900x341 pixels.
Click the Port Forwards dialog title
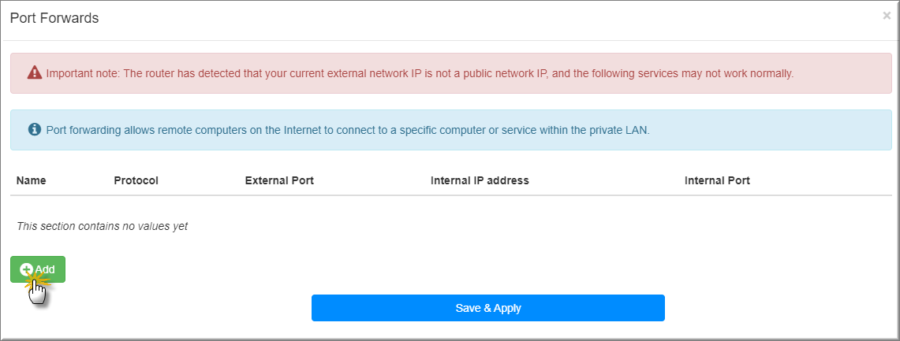point(54,18)
